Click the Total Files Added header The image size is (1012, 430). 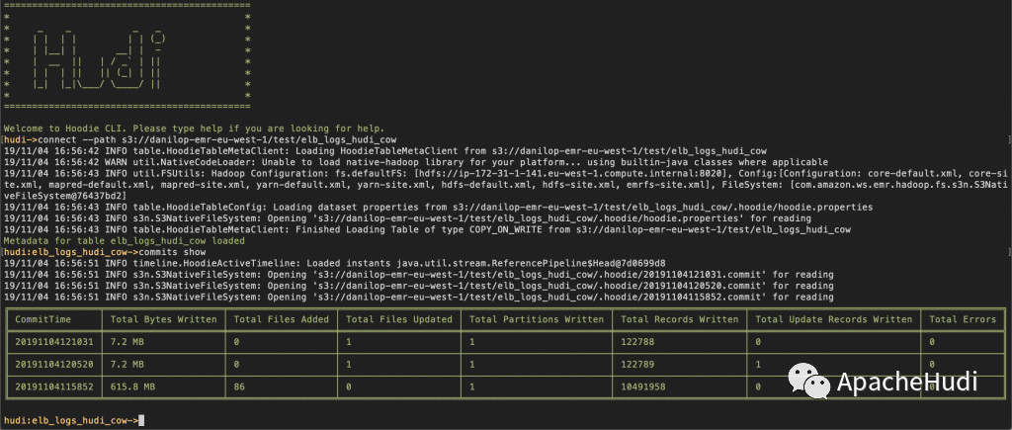tap(283, 319)
